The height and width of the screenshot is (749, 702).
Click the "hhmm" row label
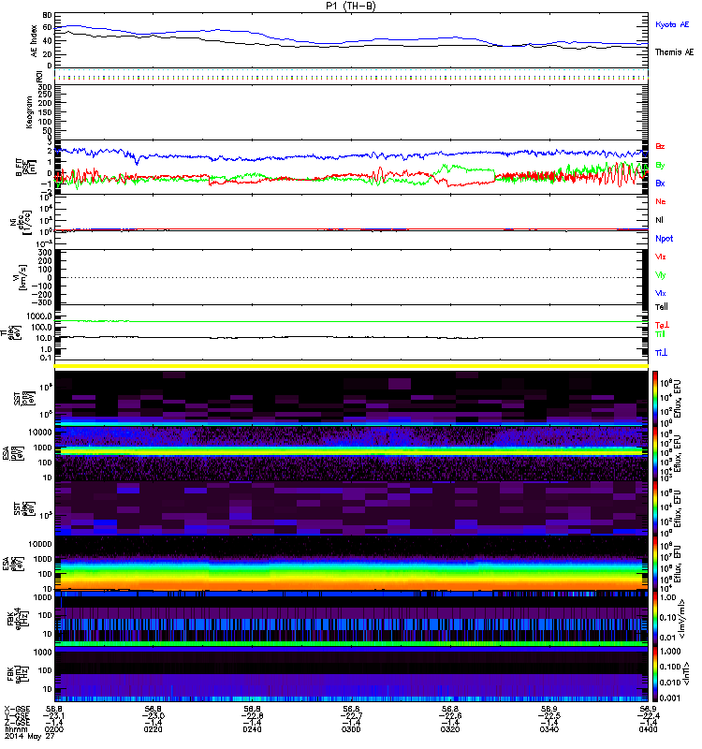tap(15, 729)
